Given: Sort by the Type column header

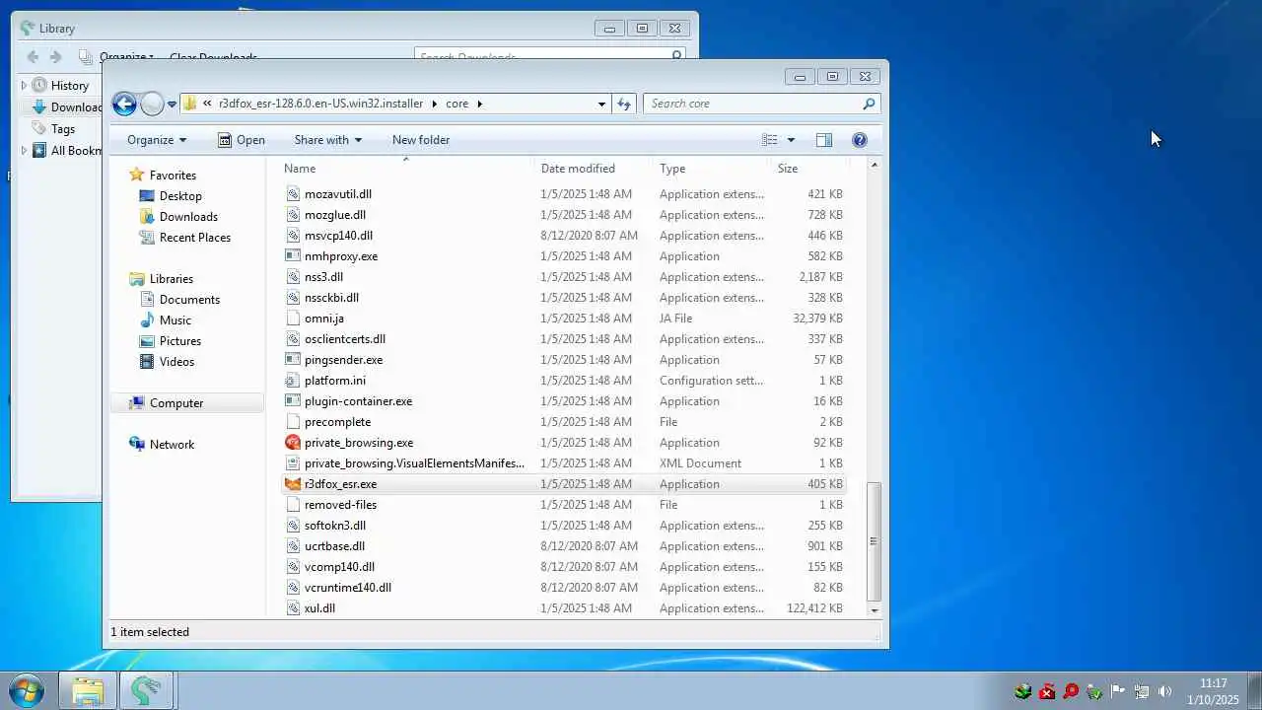Looking at the screenshot, I should coord(672,169).
